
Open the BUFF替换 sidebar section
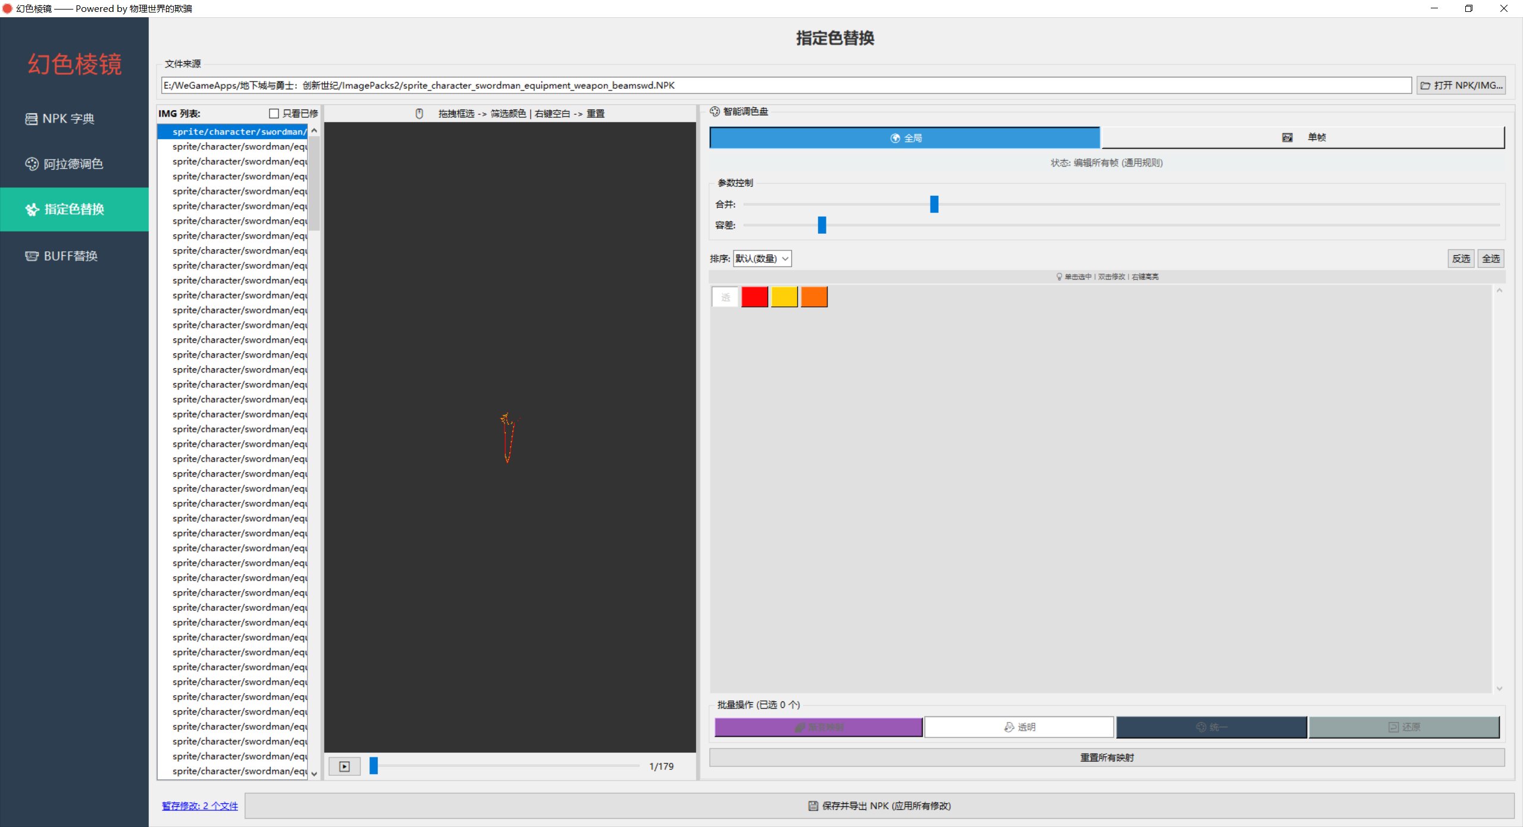click(70, 256)
